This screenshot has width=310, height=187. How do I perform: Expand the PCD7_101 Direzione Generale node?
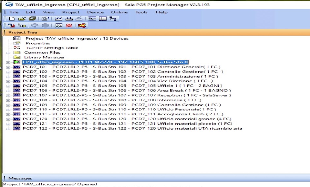point(8,67)
